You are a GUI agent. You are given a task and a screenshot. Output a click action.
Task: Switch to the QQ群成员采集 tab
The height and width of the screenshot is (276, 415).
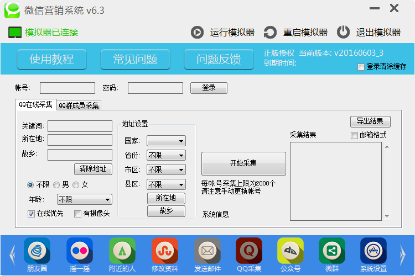tap(79, 105)
